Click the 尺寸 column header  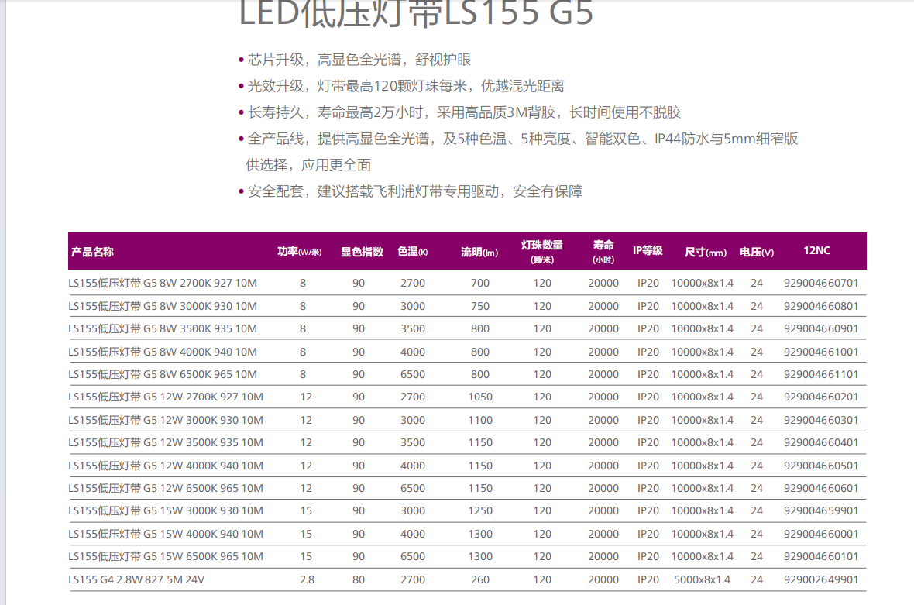coord(706,252)
